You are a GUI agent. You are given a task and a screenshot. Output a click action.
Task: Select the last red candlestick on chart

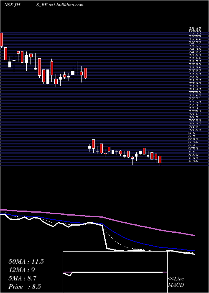pos(160,159)
